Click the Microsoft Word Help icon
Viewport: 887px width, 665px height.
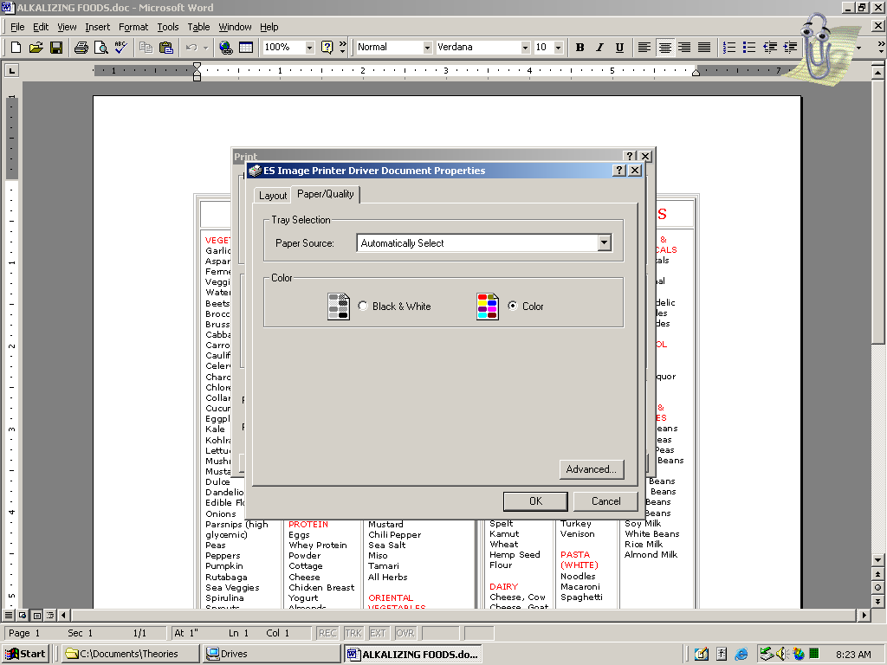point(327,48)
